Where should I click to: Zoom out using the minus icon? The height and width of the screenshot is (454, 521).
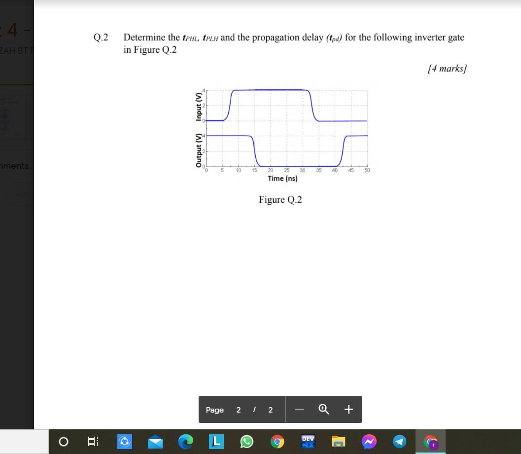point(299,409)
